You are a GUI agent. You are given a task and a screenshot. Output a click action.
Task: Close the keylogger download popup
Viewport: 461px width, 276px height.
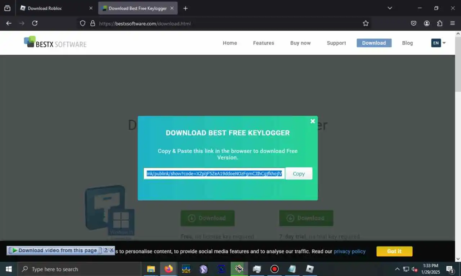pos(313,121)
